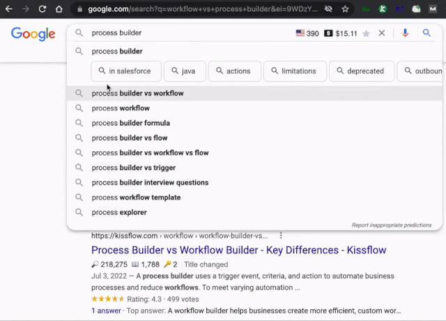Click the Google logo
446x321 pixels.
point(33,34)
